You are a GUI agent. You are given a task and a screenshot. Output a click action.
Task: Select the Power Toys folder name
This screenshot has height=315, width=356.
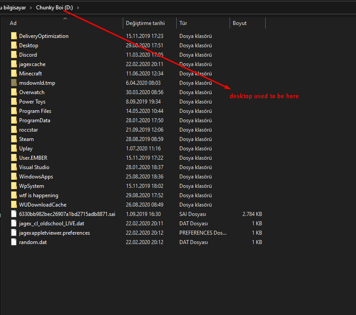pyautogui.click(x=32, y=102)
